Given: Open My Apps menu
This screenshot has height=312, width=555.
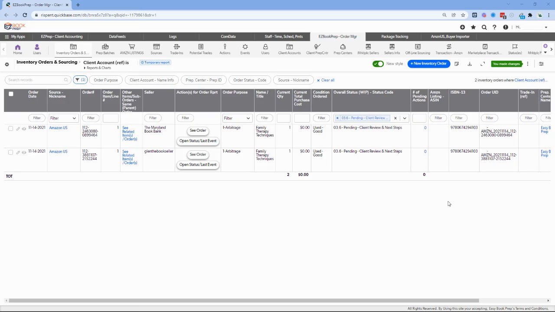Looking at the screenshot, I should pyautogui.click(x=15, y=36).
